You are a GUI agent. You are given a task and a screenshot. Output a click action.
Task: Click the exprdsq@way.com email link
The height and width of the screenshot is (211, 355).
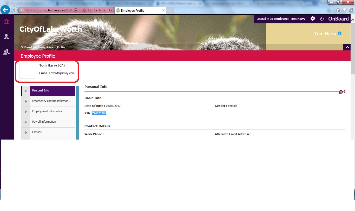coord(63,73)
